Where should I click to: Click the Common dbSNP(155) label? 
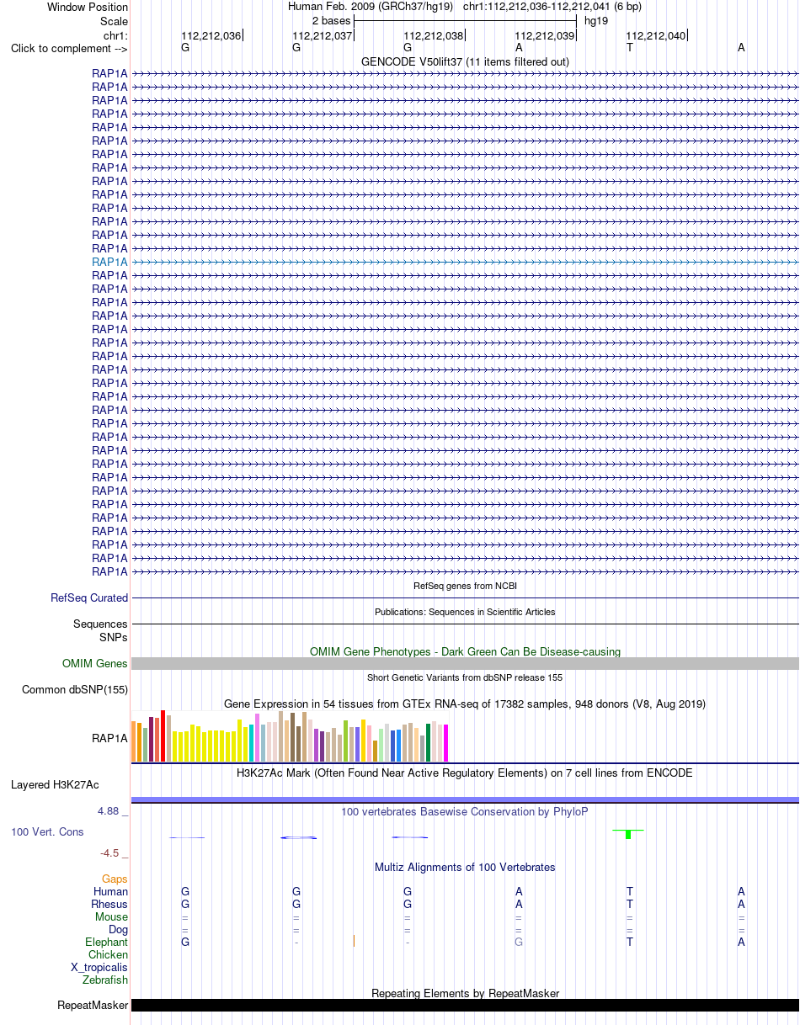point(75,690)
